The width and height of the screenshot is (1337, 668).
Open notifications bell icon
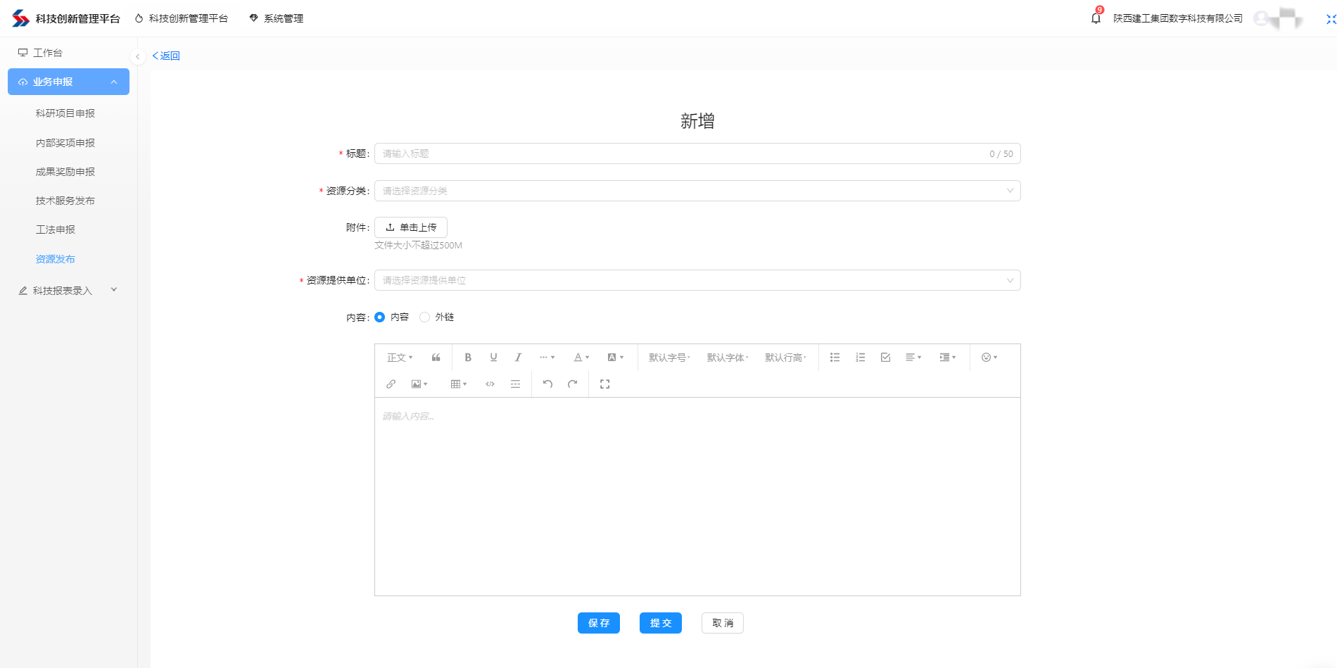click(1096, 18)
